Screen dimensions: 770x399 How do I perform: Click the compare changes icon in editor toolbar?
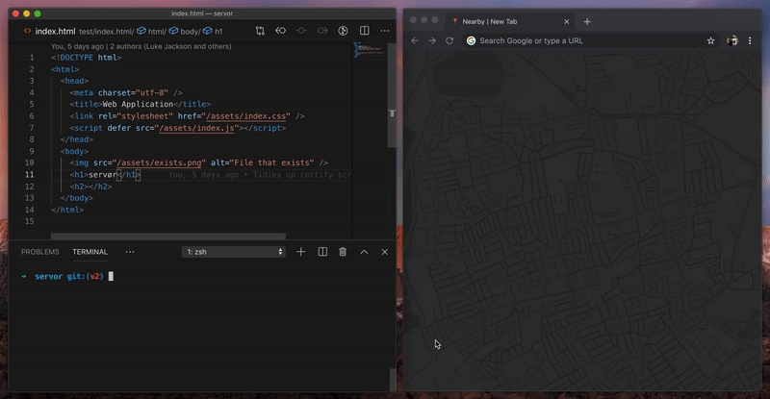[260, 32]
